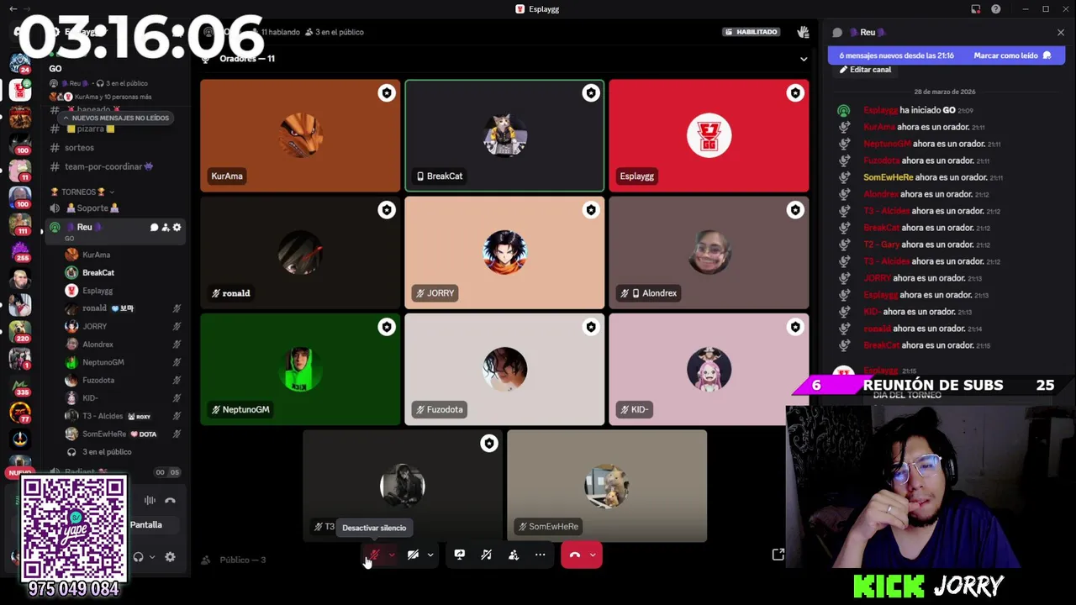
Task: Start sharing your screen
Action: click(x=460, y=555)
